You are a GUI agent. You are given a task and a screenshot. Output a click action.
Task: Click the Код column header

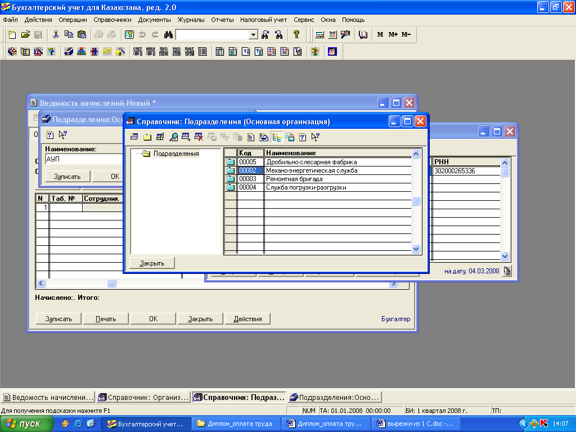[x=250, y=153]
